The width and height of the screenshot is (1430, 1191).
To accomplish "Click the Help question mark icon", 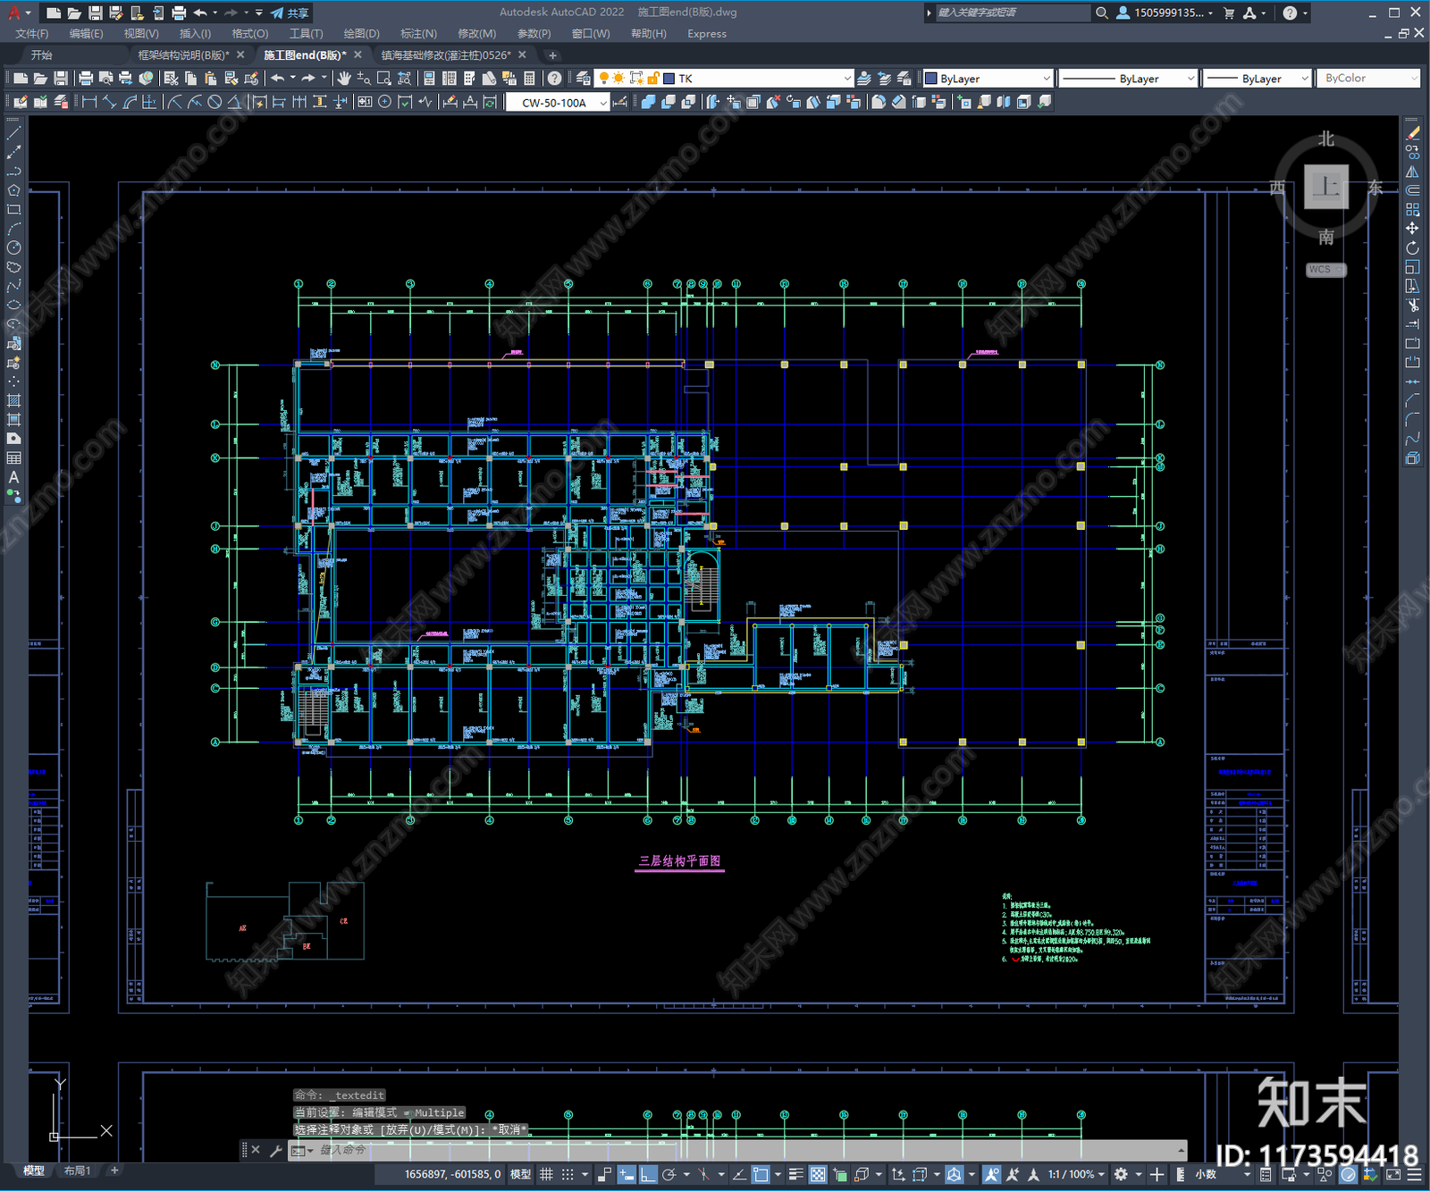I will tap(555, 79).
